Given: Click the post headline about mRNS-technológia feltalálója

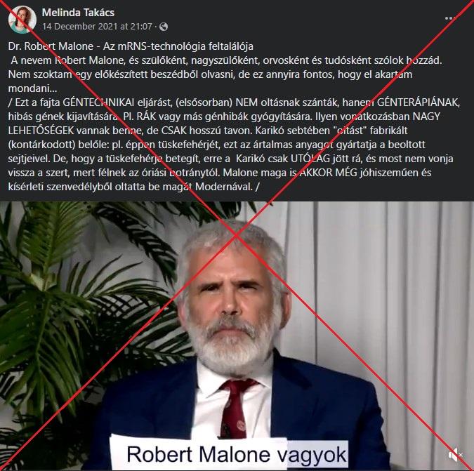Looking at the screenshot, I should [131, 46].
